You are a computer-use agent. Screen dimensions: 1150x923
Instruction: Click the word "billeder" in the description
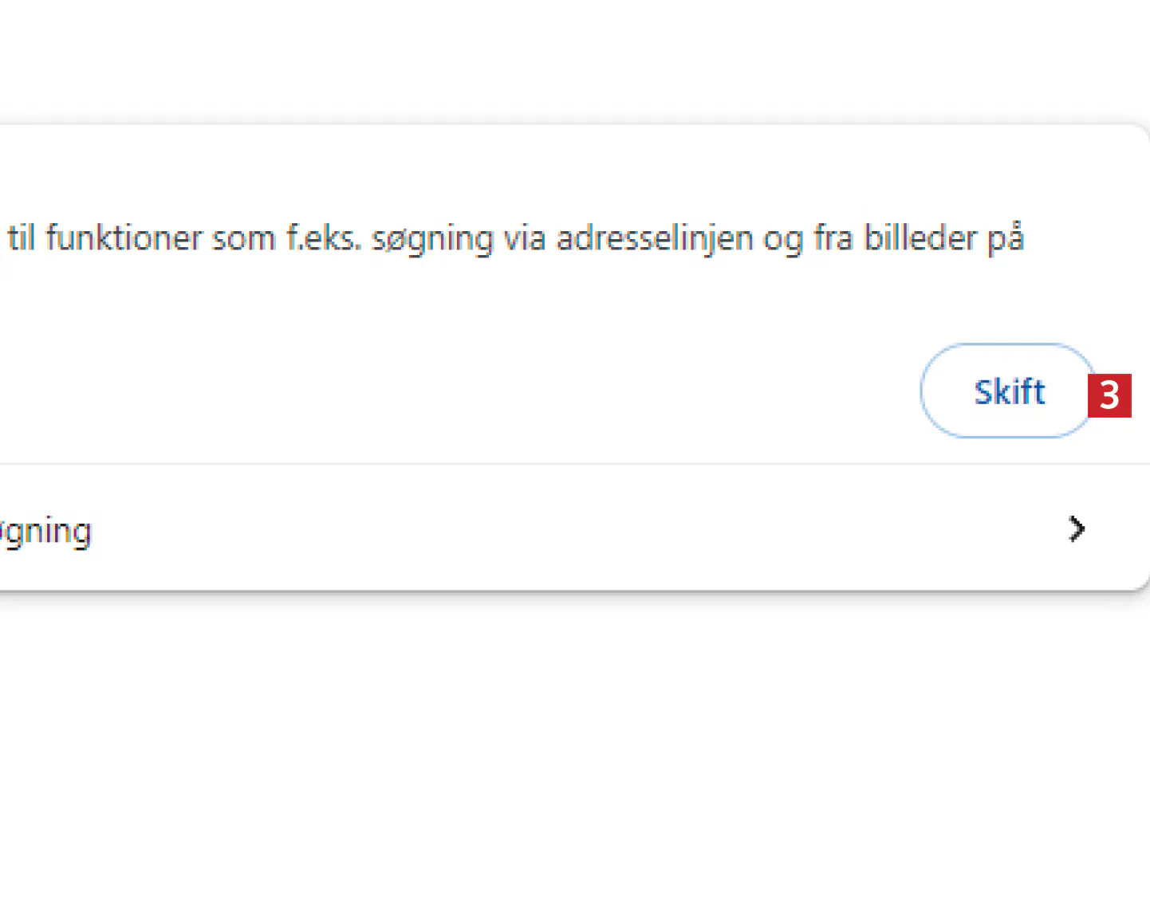(920, 238)
